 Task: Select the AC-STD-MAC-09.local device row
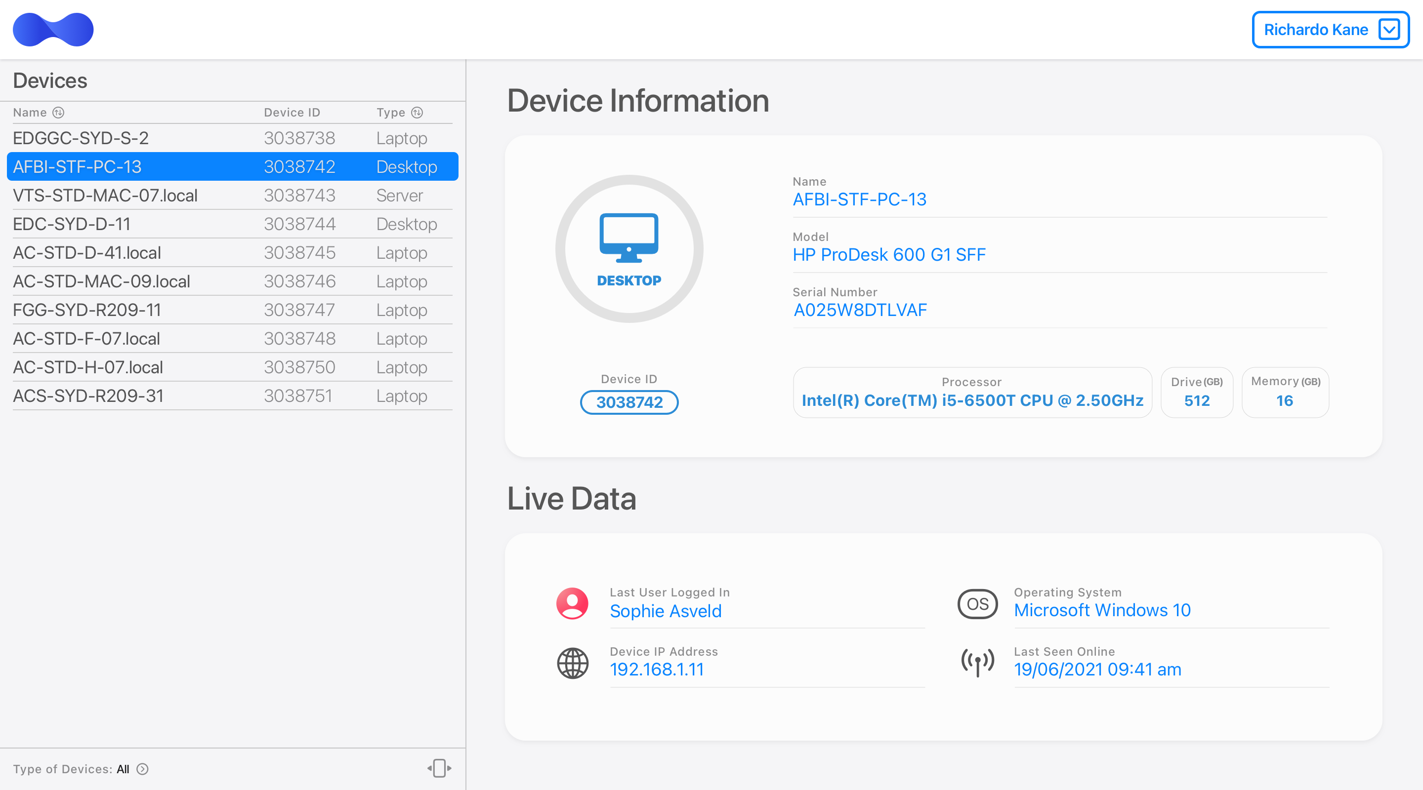233,281
